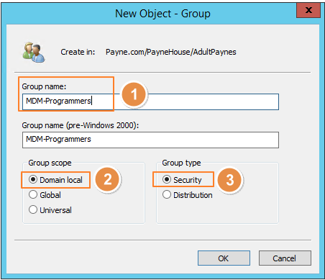This screenshot has width=325, height=280.
Task: Click the 'Group scope' section label
Action: pos(50,163)
